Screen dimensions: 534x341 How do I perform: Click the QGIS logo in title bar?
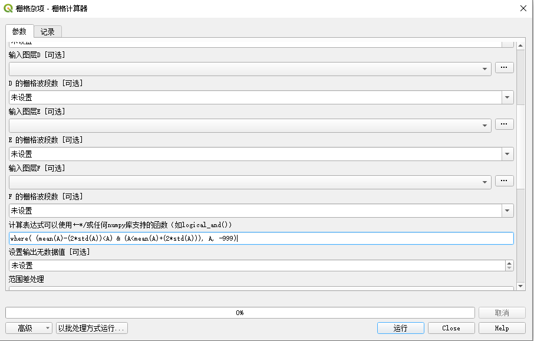pyautogui.click(x=8, y=8)
